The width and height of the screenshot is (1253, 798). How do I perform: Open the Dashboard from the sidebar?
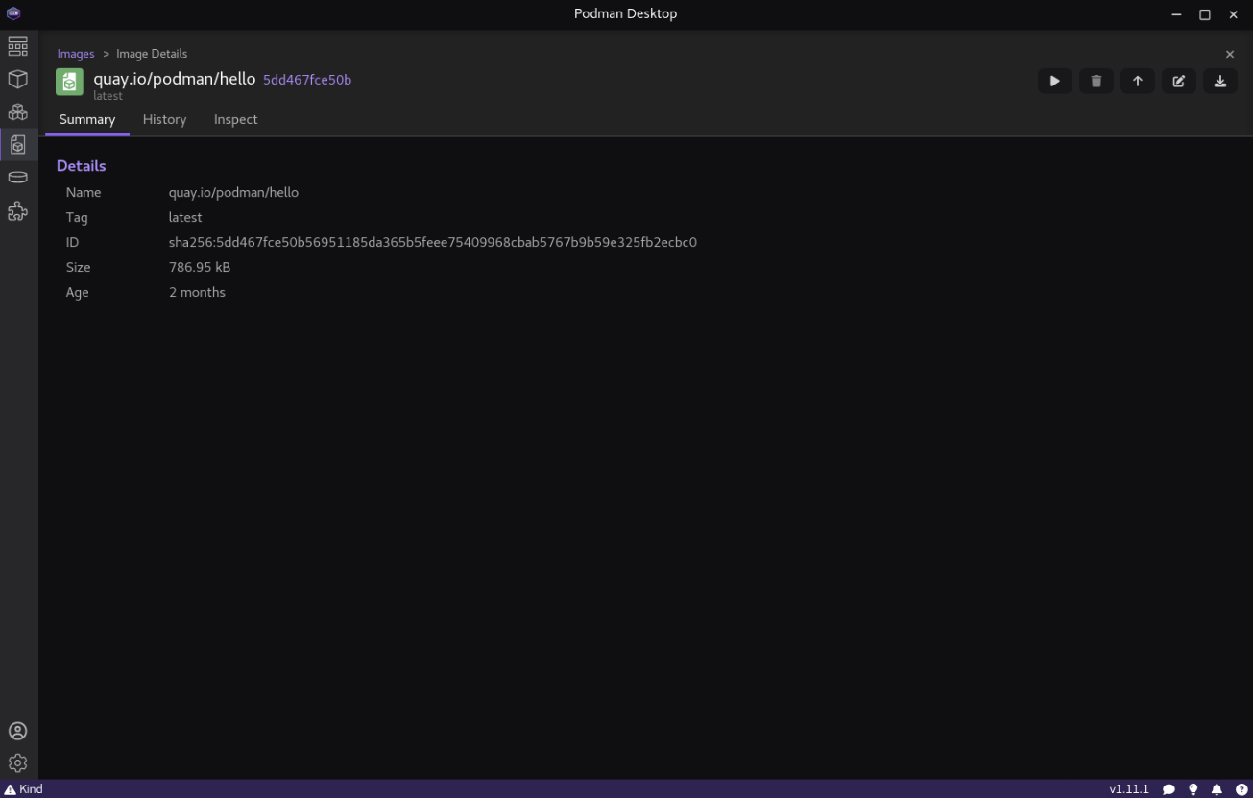17,47
